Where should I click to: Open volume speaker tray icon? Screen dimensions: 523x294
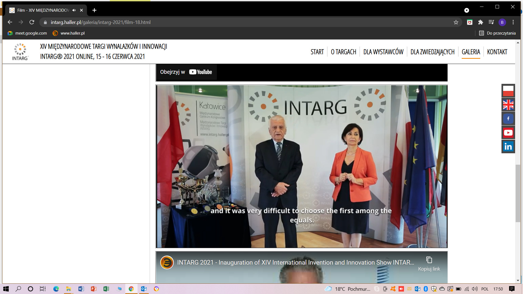coord(475,289)
